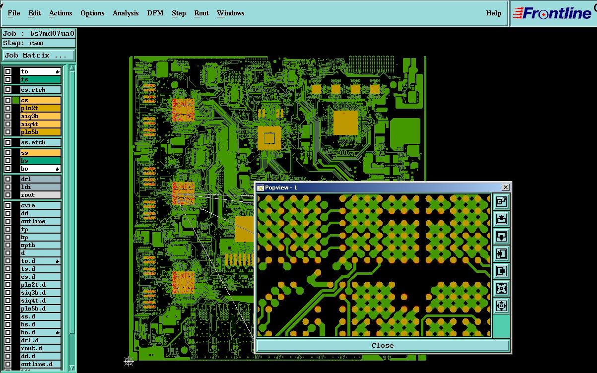Select the sig4t.d layer name
The height and width of the screenshot is (373, 597).
coord(40,301)
